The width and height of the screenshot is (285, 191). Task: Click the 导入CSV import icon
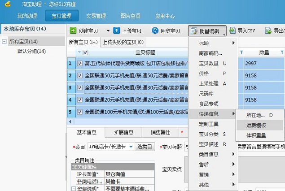pos(232,31)
